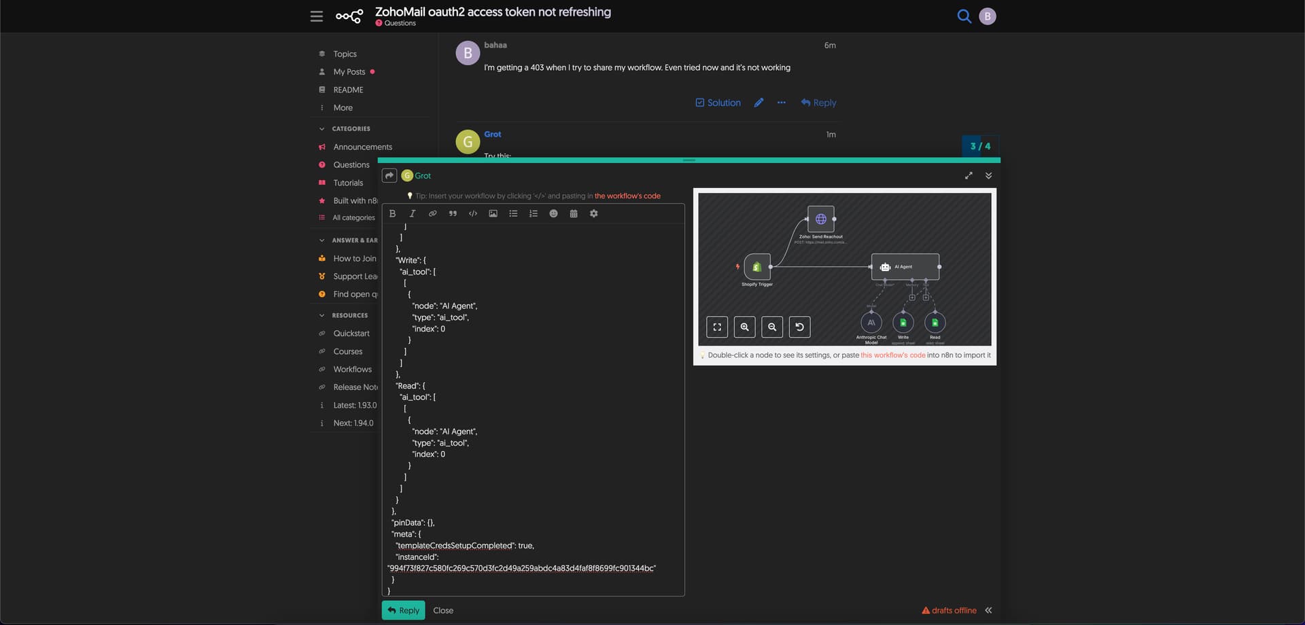Collapse the composer panel
Screen dimensions: 1305x625
tap(989, 175)
